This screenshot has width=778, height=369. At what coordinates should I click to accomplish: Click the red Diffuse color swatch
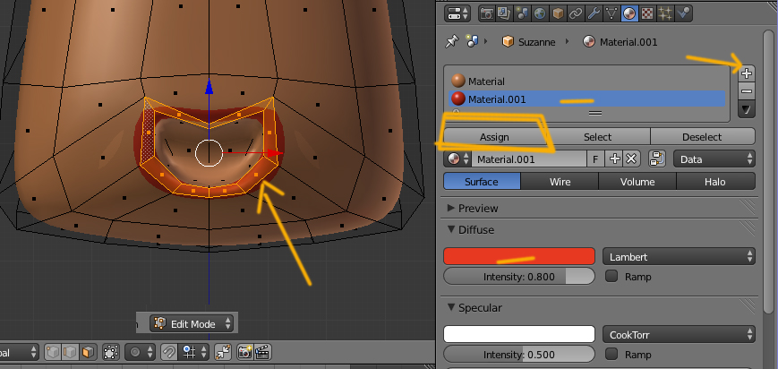pyautogui.click(x=519, y=256)
